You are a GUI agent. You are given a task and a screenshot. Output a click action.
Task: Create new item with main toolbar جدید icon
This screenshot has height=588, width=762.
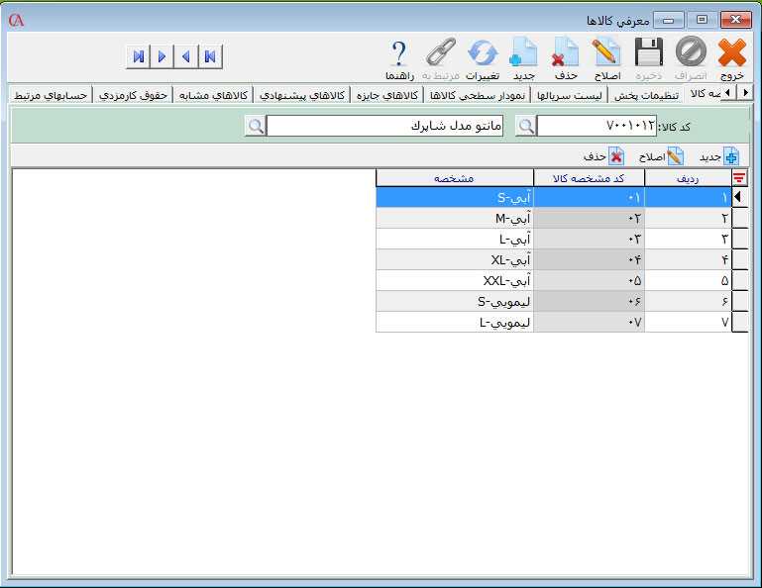coord(523,53)
